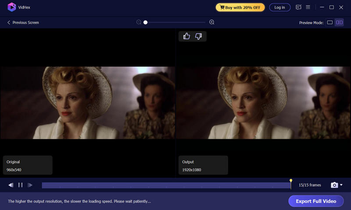Expand the snapshot dropdown arrow

pos(341,185)
